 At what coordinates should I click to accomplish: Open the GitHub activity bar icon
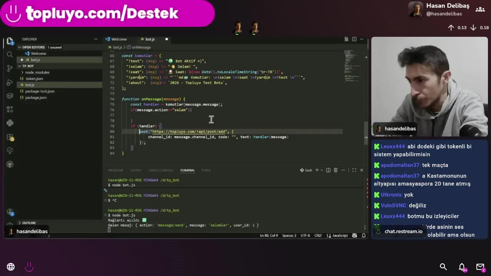(x=10, y=164)
